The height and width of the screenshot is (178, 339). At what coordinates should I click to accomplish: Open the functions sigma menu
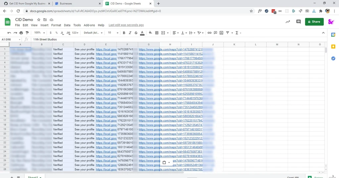(238, 33)
